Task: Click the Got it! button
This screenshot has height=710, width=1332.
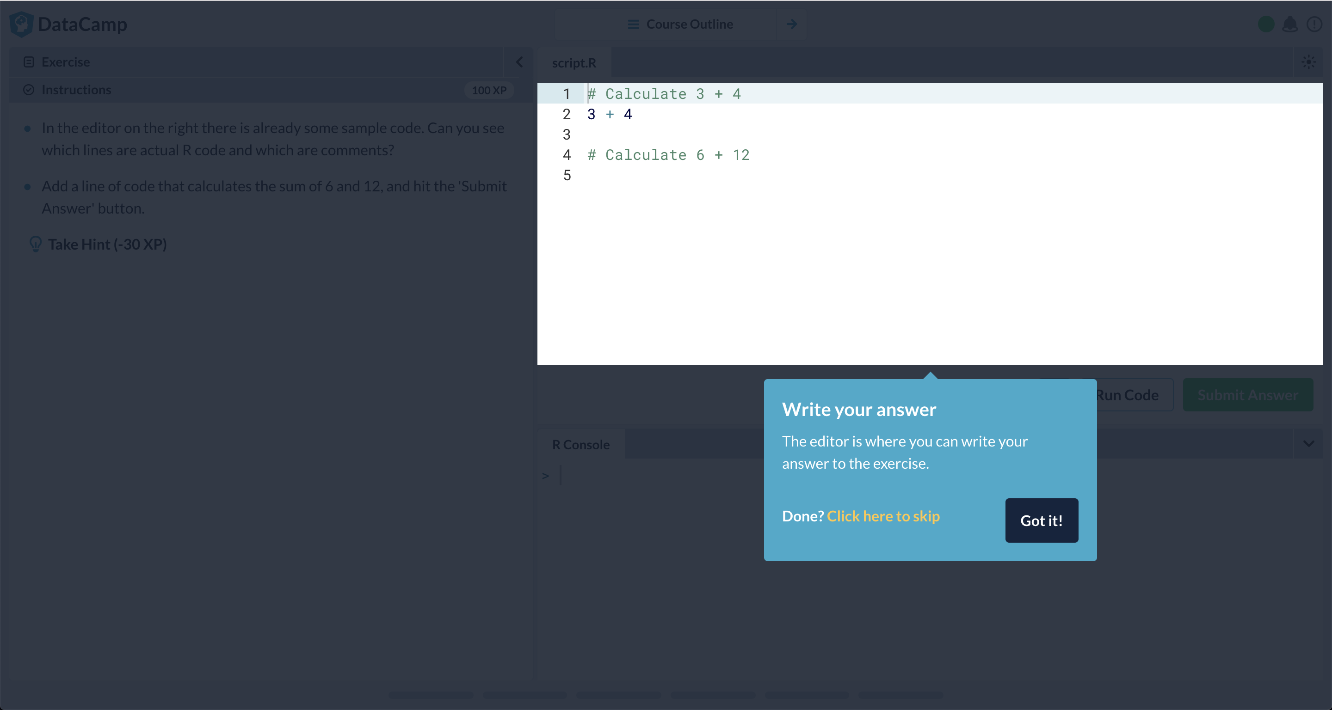Action: pyautogui.click(x=1042, y=520)
